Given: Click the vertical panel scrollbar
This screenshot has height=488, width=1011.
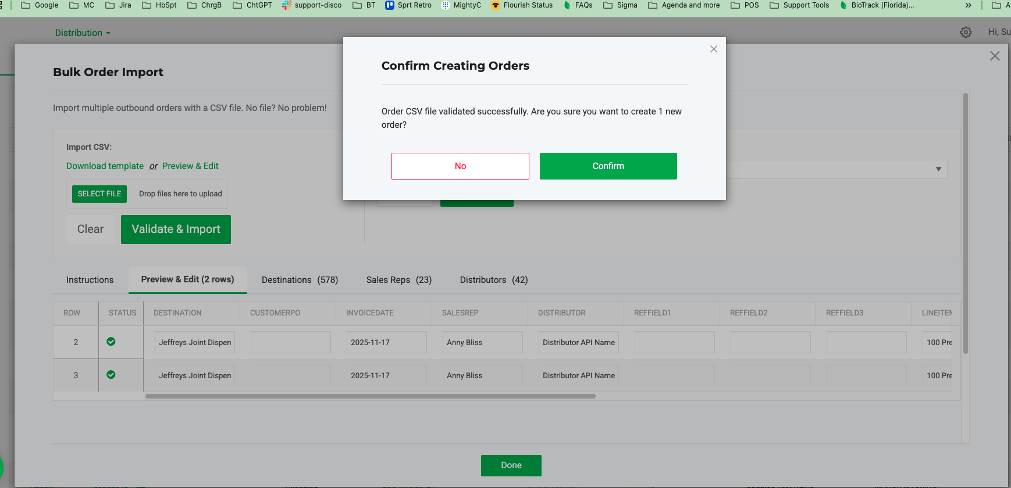Looking at the screenshot, I should coord(966,224).
